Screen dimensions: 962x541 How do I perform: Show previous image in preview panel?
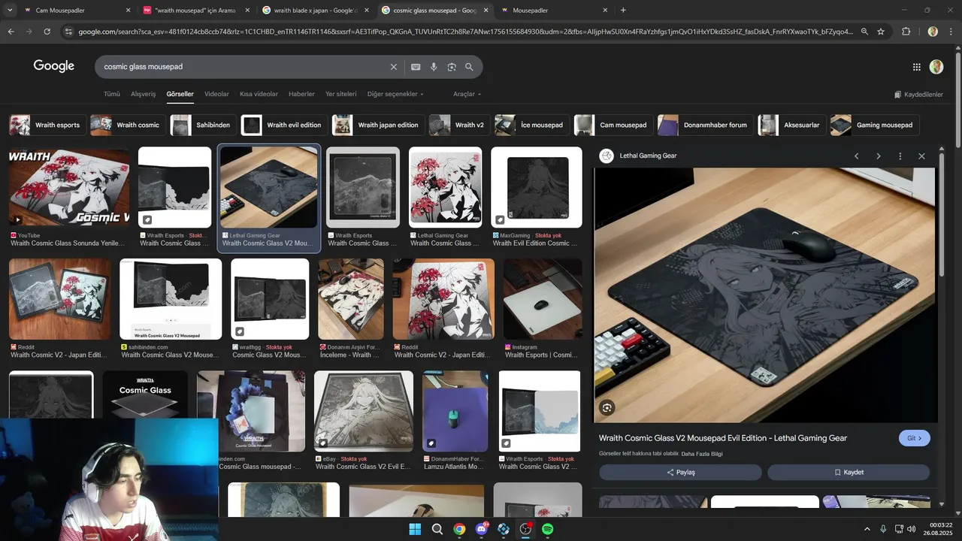tap(856, 156)
